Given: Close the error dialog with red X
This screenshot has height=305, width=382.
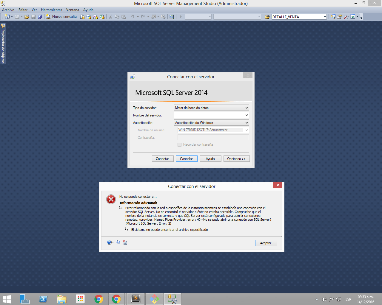Looking at the screenshot, I should coord(278,185).
